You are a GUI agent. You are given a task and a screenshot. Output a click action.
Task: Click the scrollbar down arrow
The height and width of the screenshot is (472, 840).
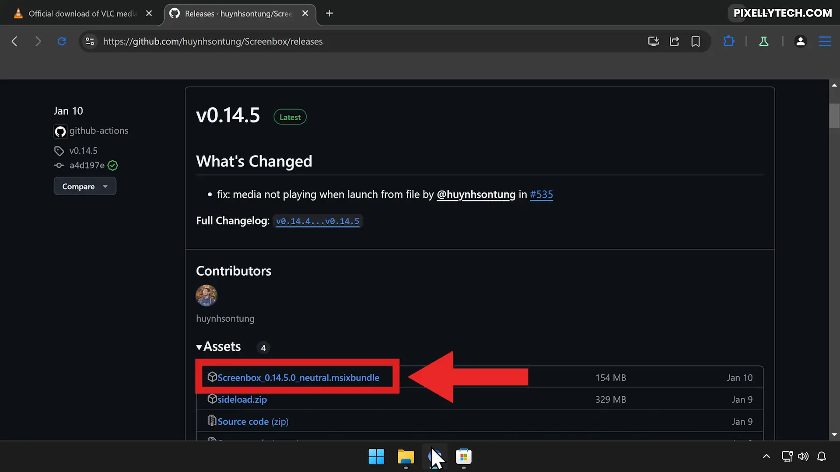(834, 434)
